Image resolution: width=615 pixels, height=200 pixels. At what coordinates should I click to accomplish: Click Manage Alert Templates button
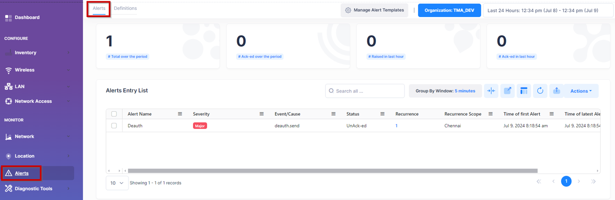pos(374,10)
